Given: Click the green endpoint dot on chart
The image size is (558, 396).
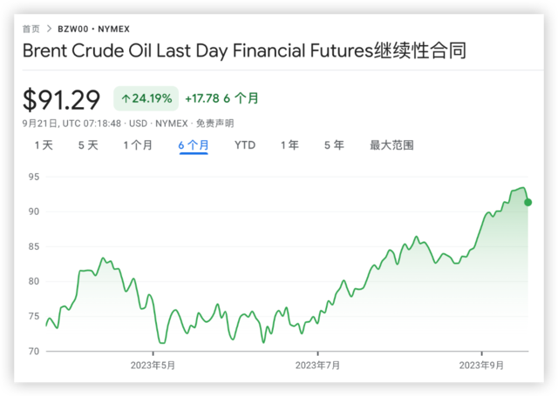Looking at the screenshot, I should (527, 202).
